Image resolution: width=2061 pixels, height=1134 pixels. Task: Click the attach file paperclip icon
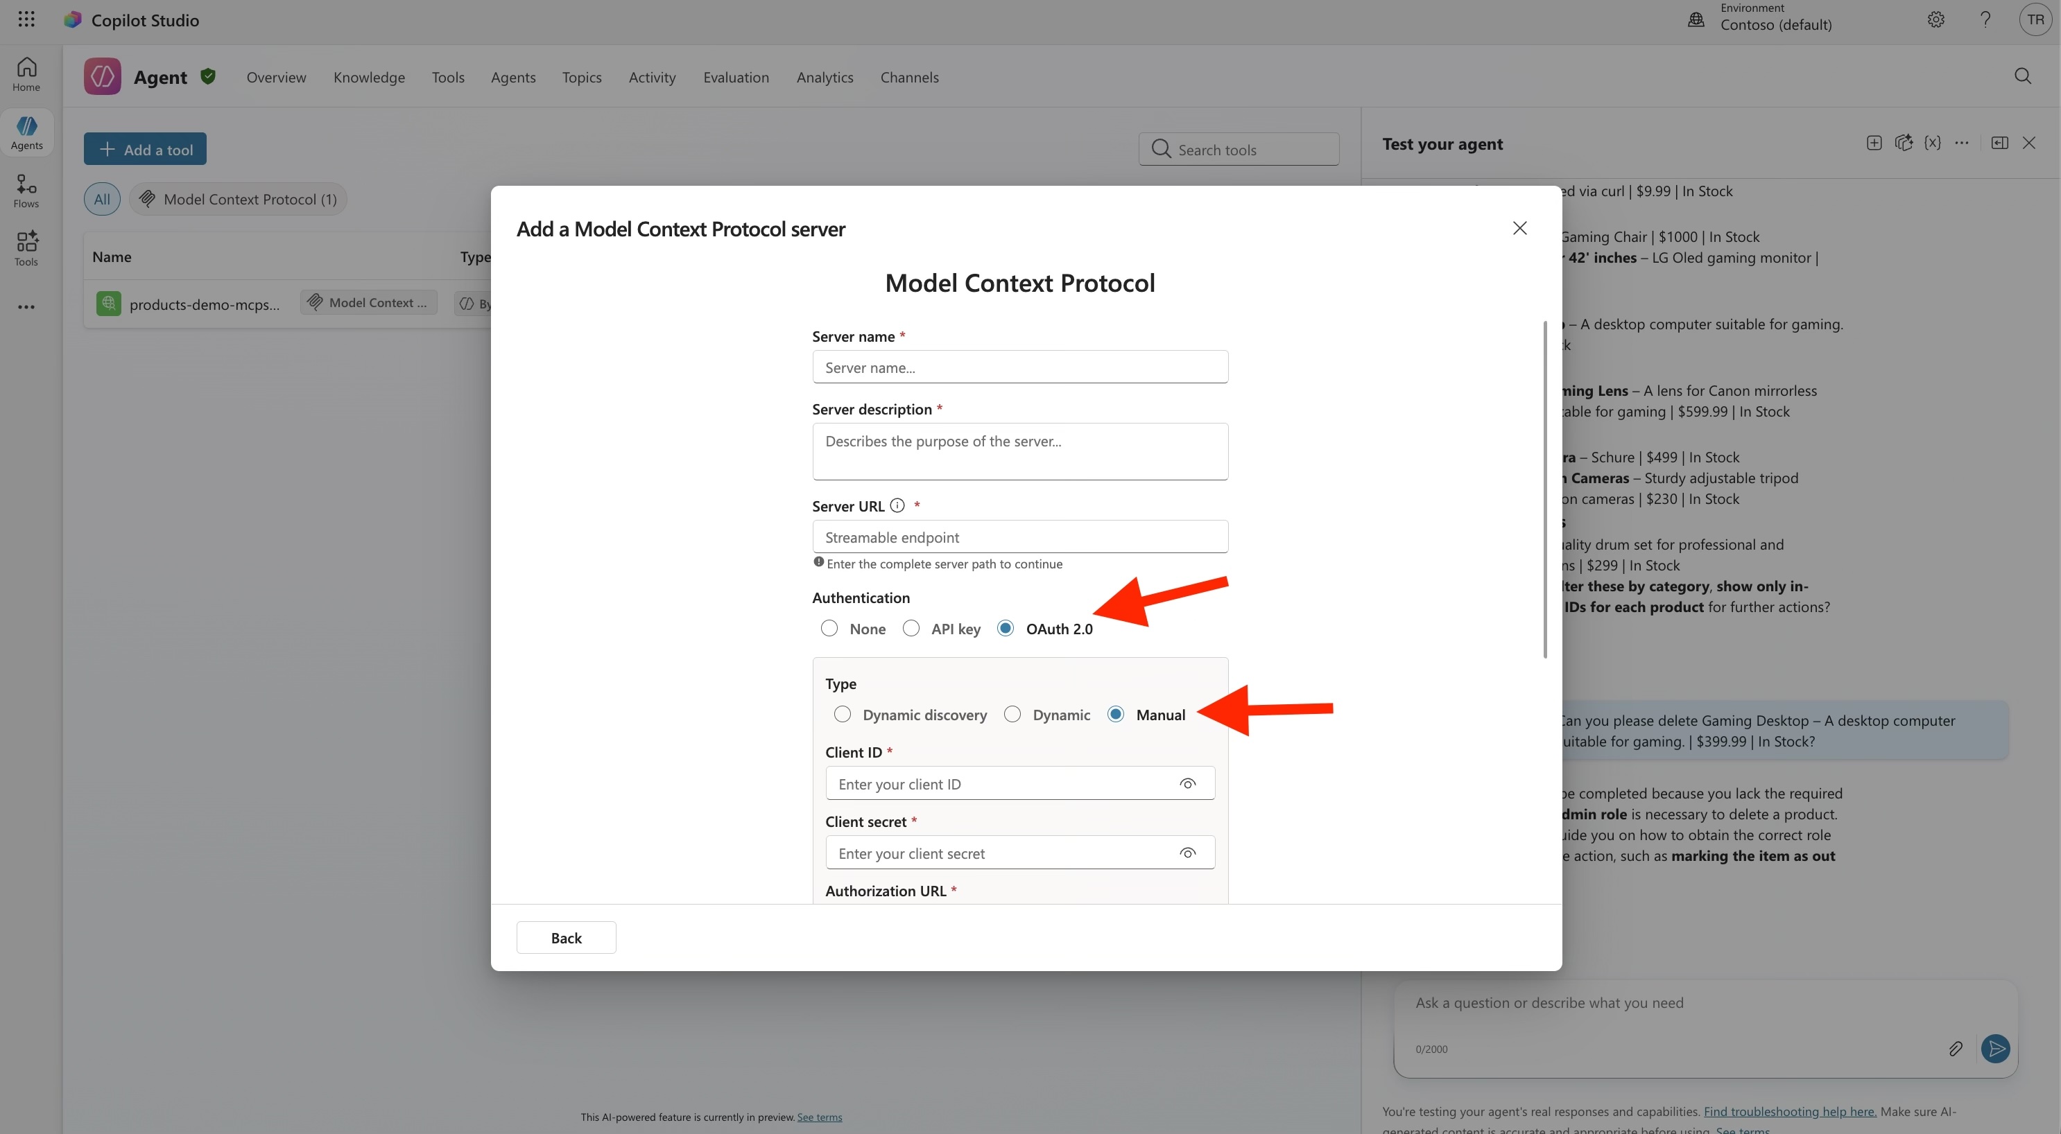pyautogui.click(x=1955, y=1049)
